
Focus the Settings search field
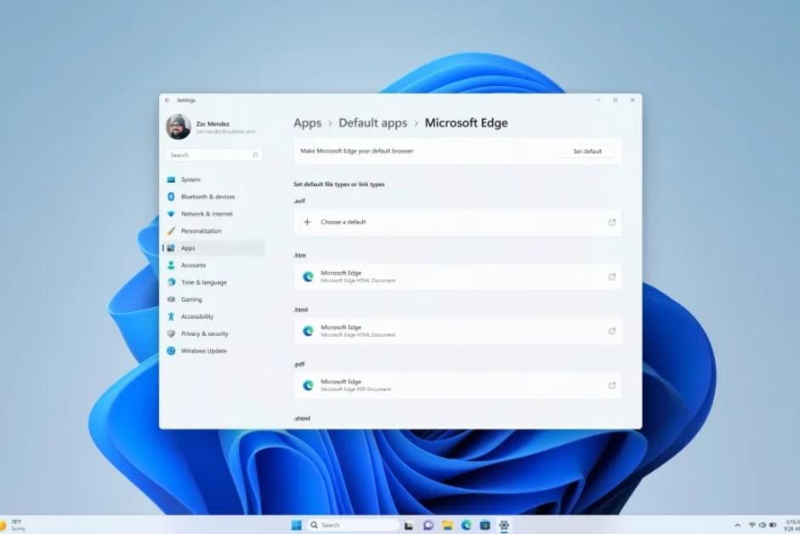click(x=213, y=155)
